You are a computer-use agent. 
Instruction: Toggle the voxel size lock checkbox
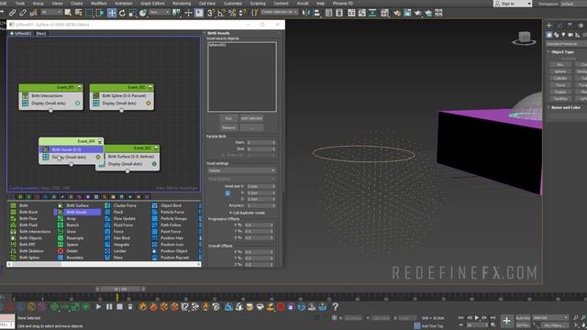227,193
